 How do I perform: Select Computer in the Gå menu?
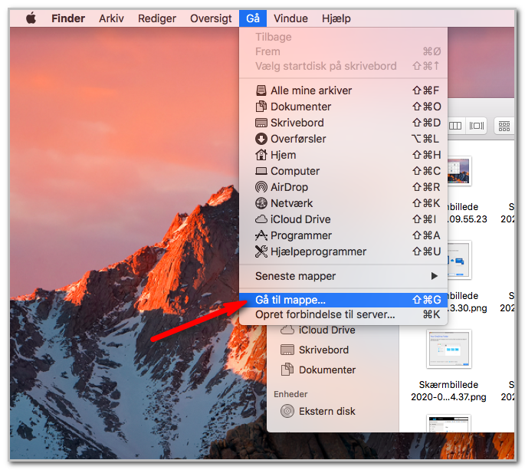(x=343, y=171)
